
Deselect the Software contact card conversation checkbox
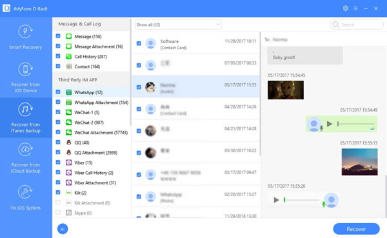[x=139, y=43]
